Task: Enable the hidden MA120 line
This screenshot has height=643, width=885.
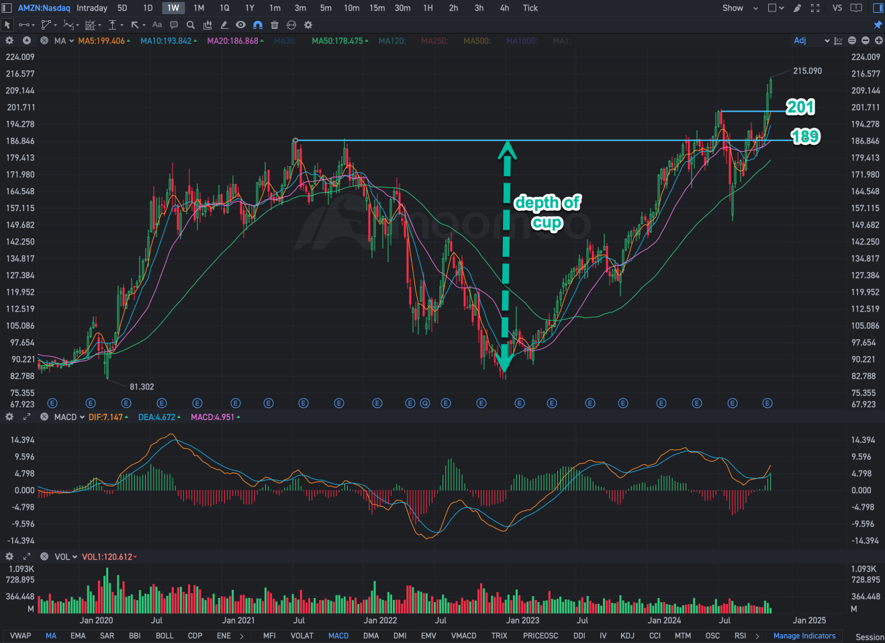Action: tap(392, 41)
